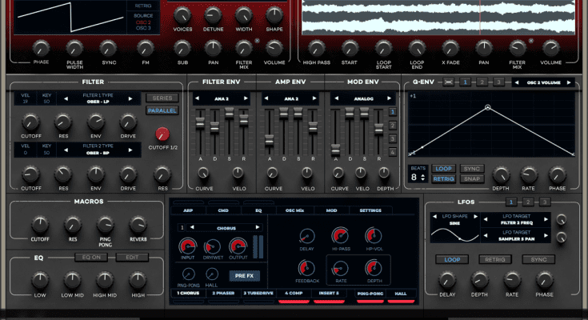Switch to the ARP tab

point(188,210)
